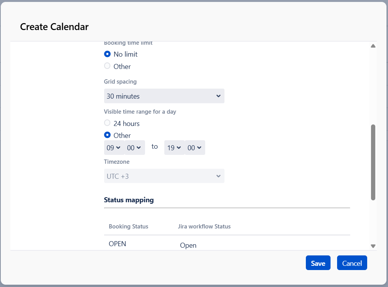Image resolution: width=388 pixels, height=287 pixels.
Task: Click the Save button
Action: (x=318, y=263)
